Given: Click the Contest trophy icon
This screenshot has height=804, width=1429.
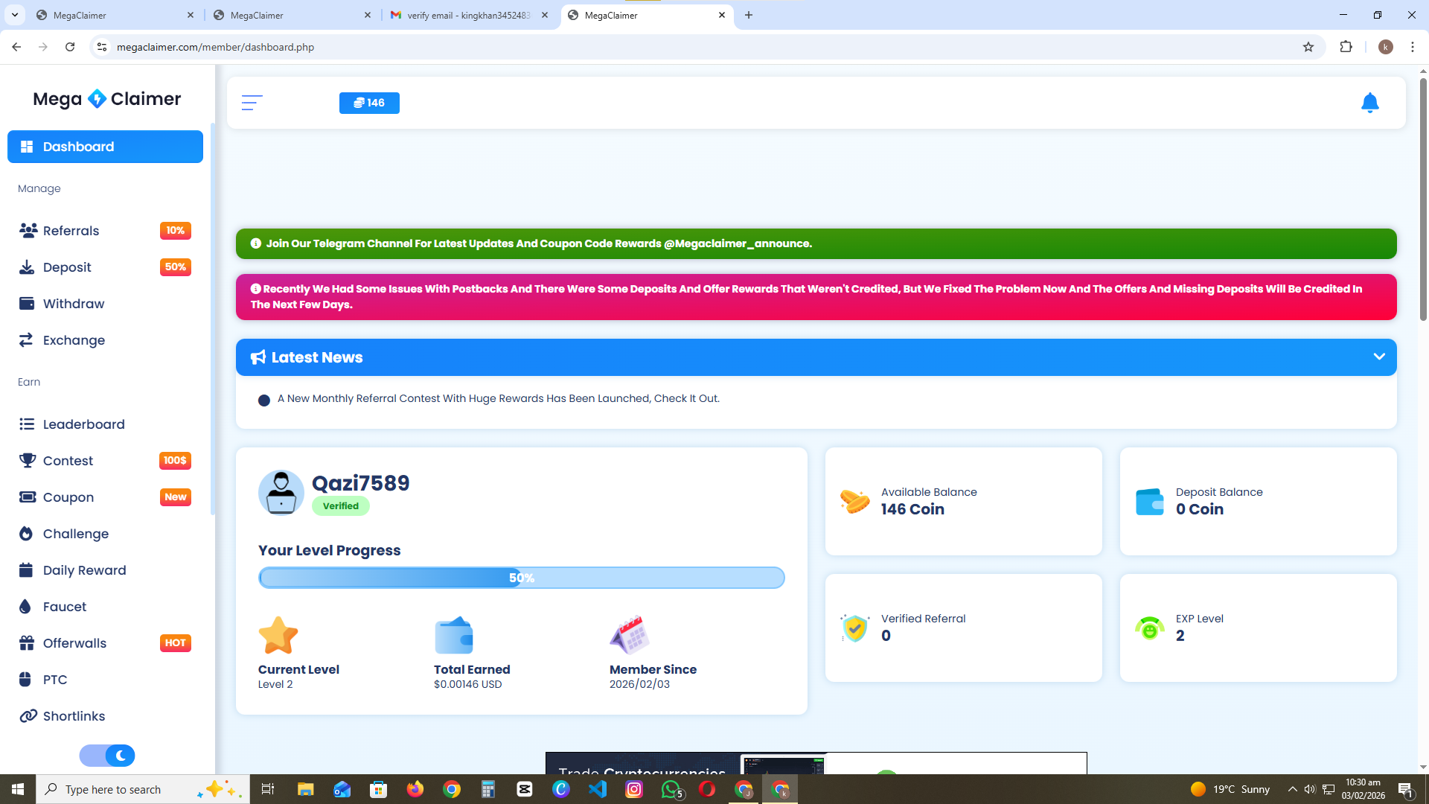Looking at the screenshot, I should click(x=28, y=461).
